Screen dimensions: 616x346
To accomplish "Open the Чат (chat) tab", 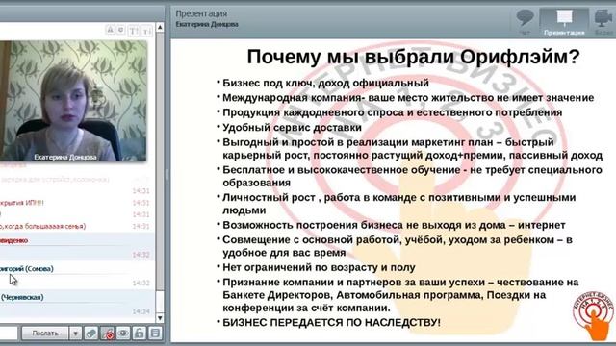I will (x=525, y=22).
